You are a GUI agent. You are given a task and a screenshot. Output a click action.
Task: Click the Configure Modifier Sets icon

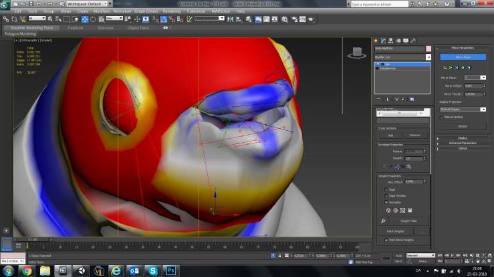(x=412, y=99)
